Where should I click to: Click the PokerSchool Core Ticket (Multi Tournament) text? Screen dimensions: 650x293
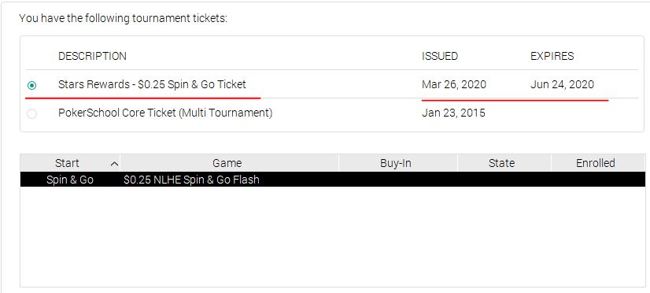[x=165, y=113]
